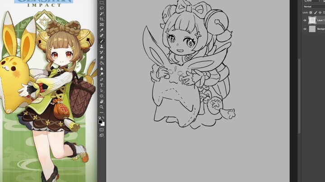Viewport: 325px width, 182px height.
Task: Select the Brush tool
Action: [x=102, y=41]
